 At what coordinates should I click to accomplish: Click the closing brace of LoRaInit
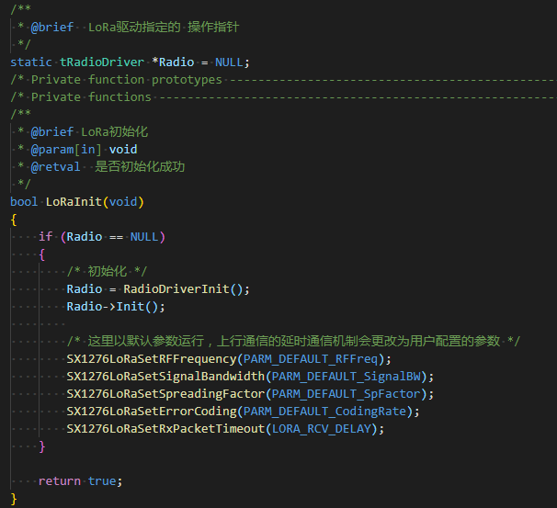coord(14,499)
